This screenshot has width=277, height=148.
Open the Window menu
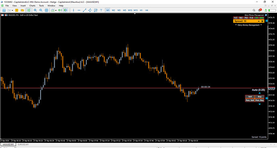[x=51, y=6]
